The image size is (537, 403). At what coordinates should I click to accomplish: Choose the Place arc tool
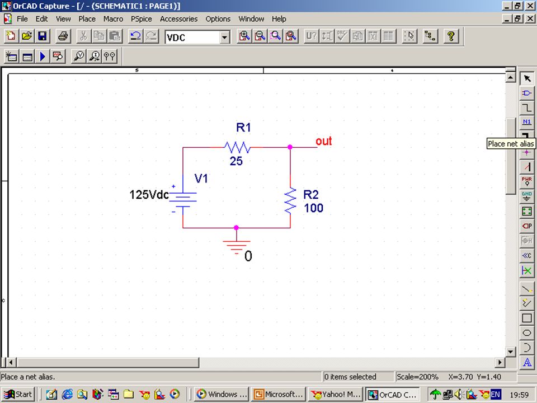tap(527, 348)
